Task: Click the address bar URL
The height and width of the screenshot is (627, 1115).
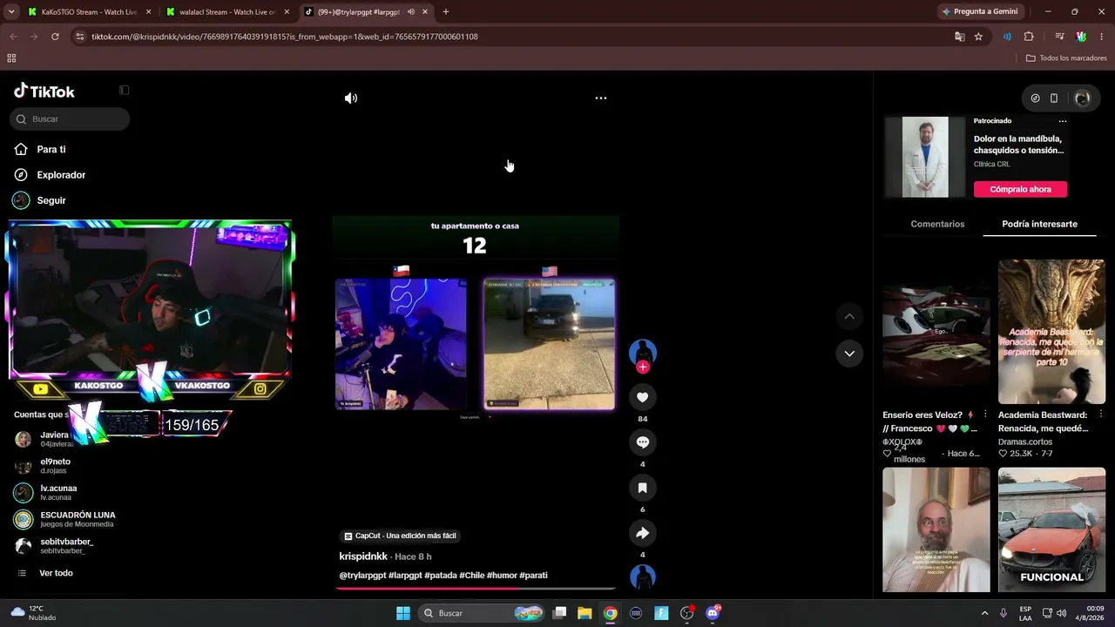Action: [x=285, y=37]
